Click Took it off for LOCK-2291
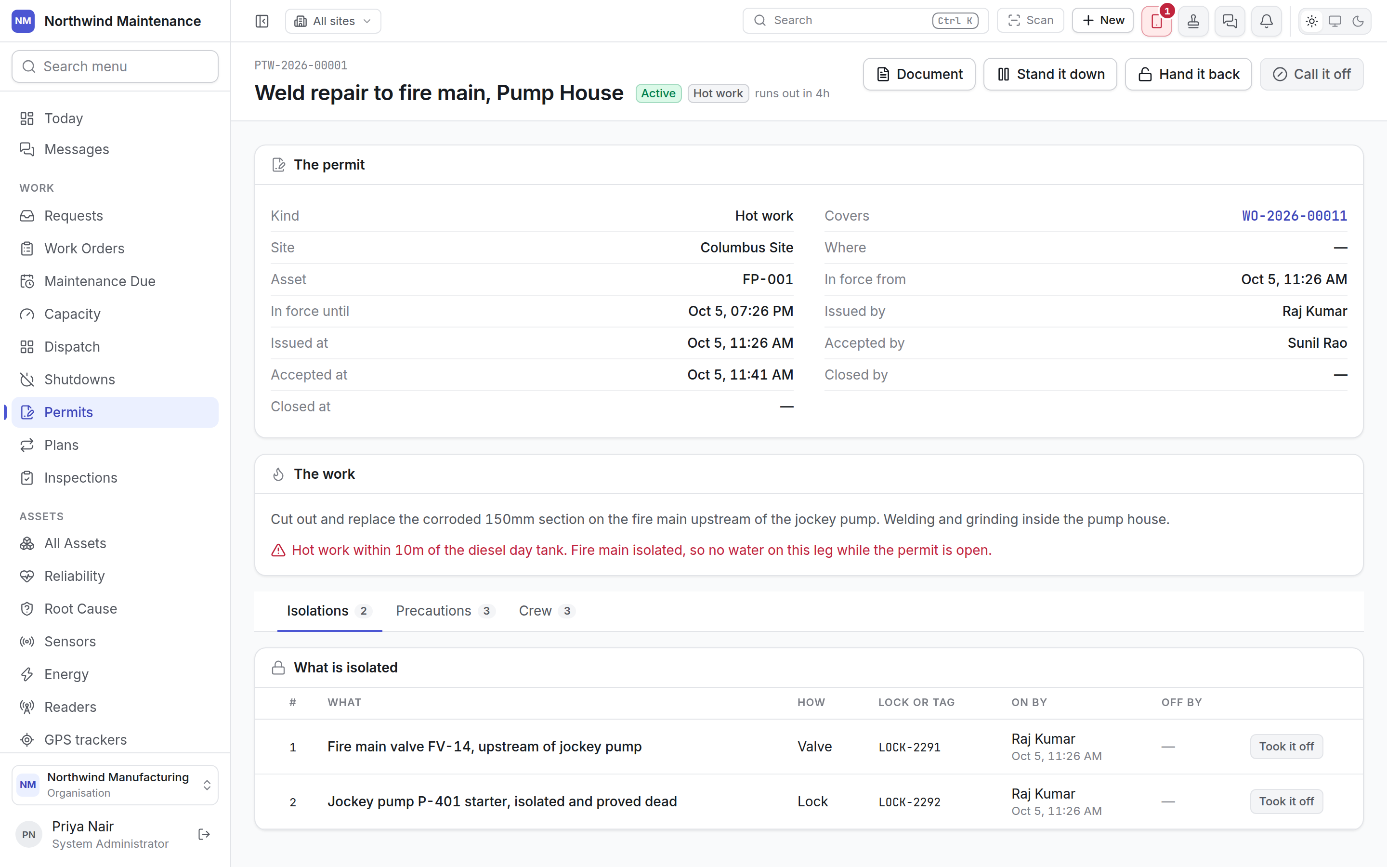 point(1286,747)
